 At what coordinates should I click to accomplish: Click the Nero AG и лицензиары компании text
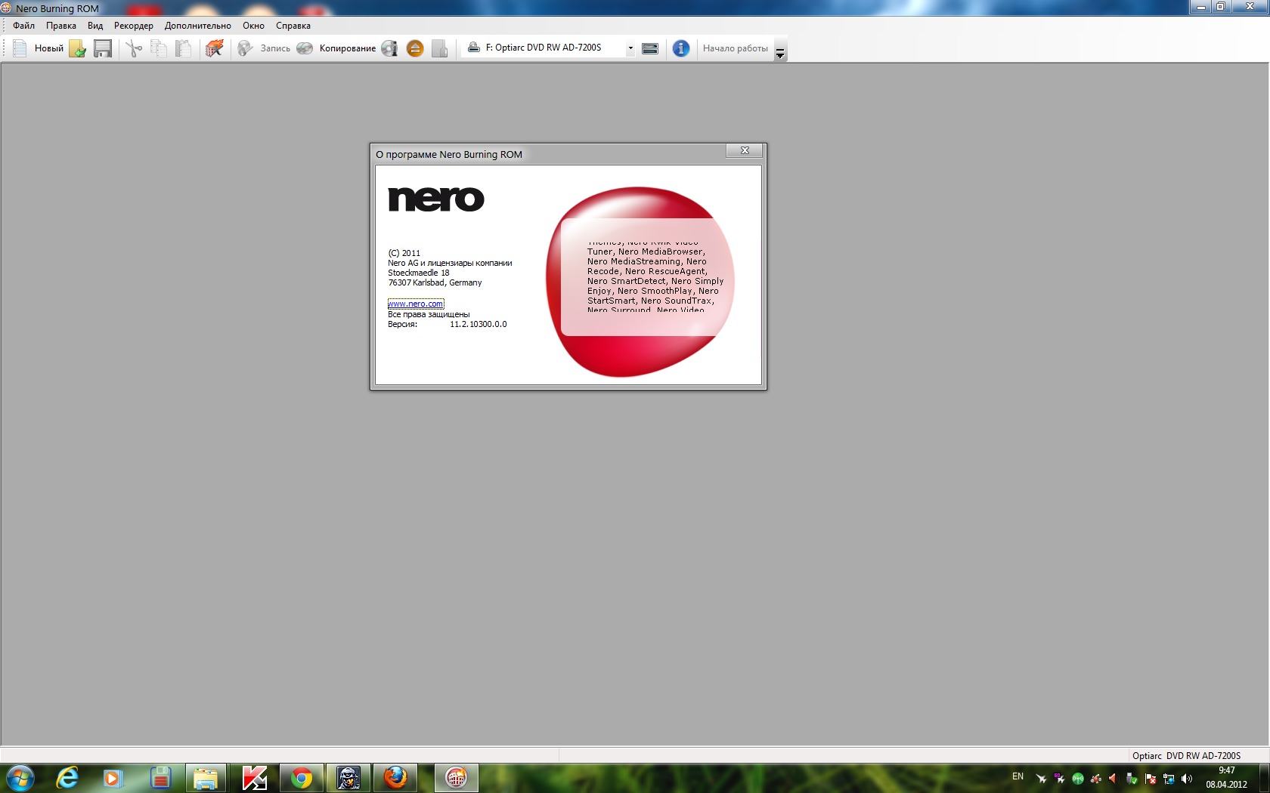point(450,263)
